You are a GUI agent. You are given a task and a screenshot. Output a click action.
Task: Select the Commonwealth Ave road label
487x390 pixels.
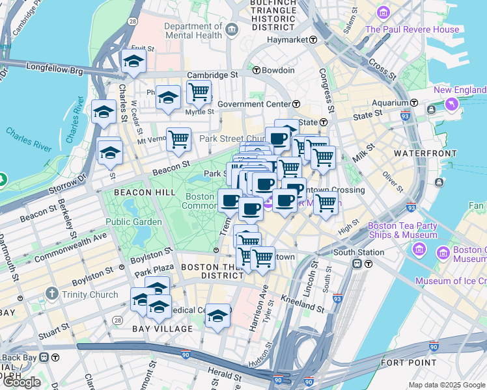[x=70, y=247]
